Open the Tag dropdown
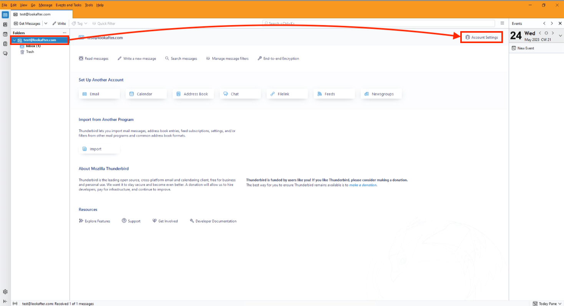564x306 pixels. 80,23
